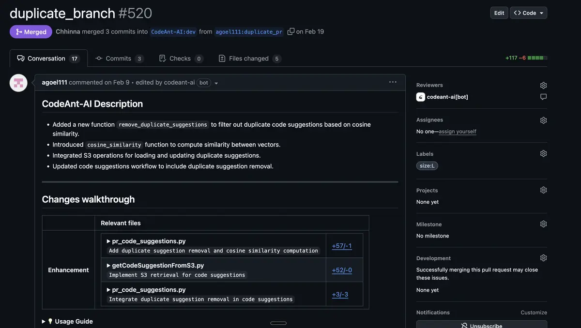
Task: Click agoel111's avatar thumbnail
Action: pos(18,82)
